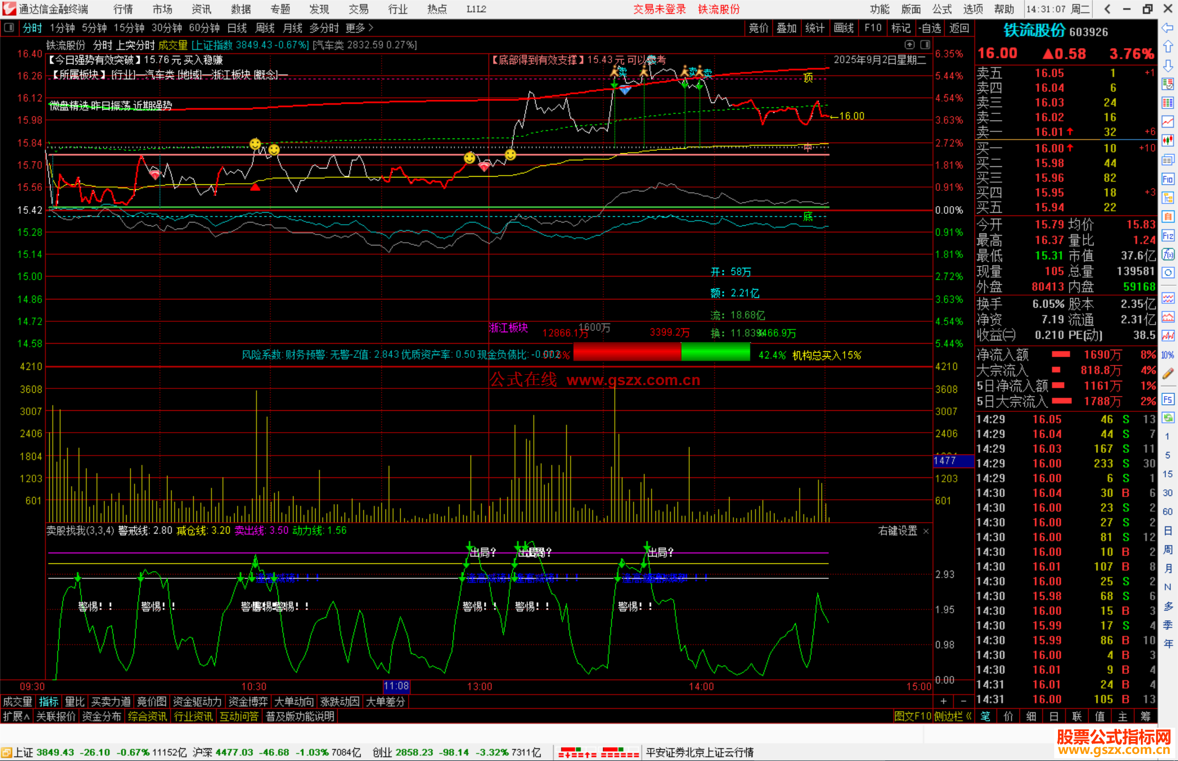Click the minus zoom button at chart bottom
1178x761 pixels.
[964, 701]
